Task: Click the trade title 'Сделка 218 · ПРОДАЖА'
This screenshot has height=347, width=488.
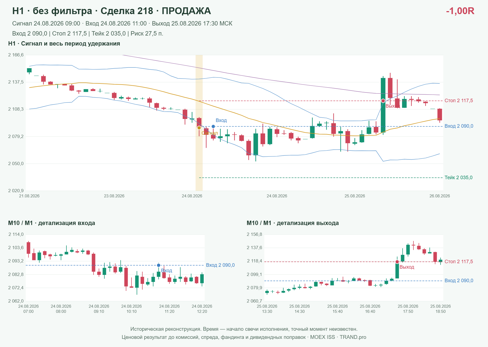Action: [156, 11]
